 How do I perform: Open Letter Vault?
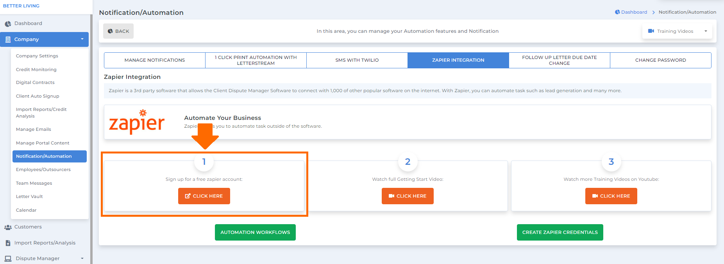[29, 196]
